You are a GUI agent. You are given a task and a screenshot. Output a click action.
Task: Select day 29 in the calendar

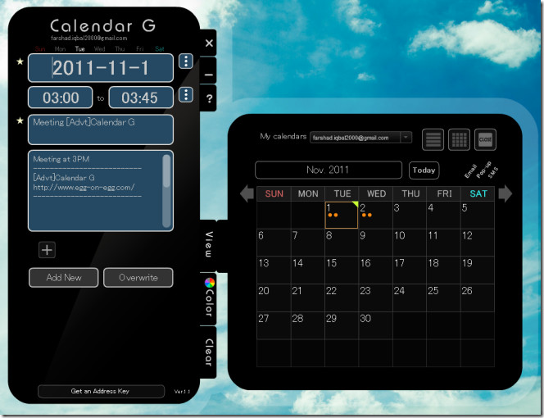coord(342,325)
